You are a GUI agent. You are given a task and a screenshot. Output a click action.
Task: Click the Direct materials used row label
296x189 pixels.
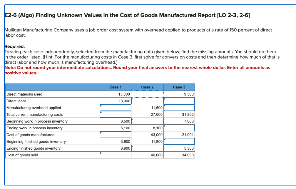pos(24,94)
